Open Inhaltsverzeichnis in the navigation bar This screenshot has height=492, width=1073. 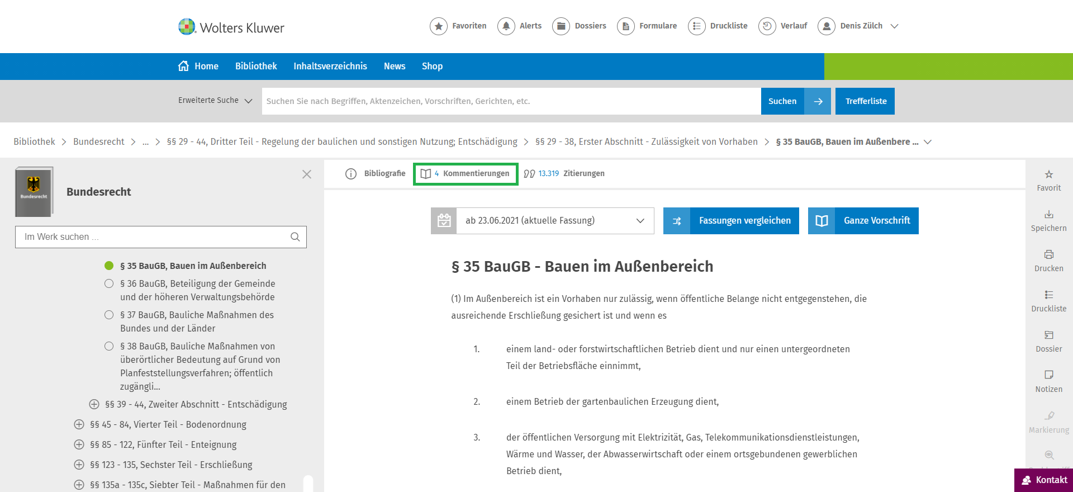(x=330, y=66)
